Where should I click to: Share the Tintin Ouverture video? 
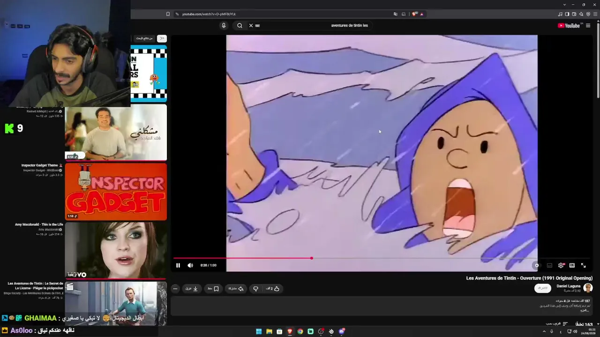click(236, 289)
